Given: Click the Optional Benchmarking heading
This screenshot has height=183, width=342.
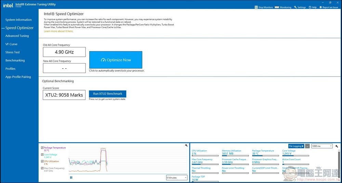Looking at the screenshot, I should 58,81.
